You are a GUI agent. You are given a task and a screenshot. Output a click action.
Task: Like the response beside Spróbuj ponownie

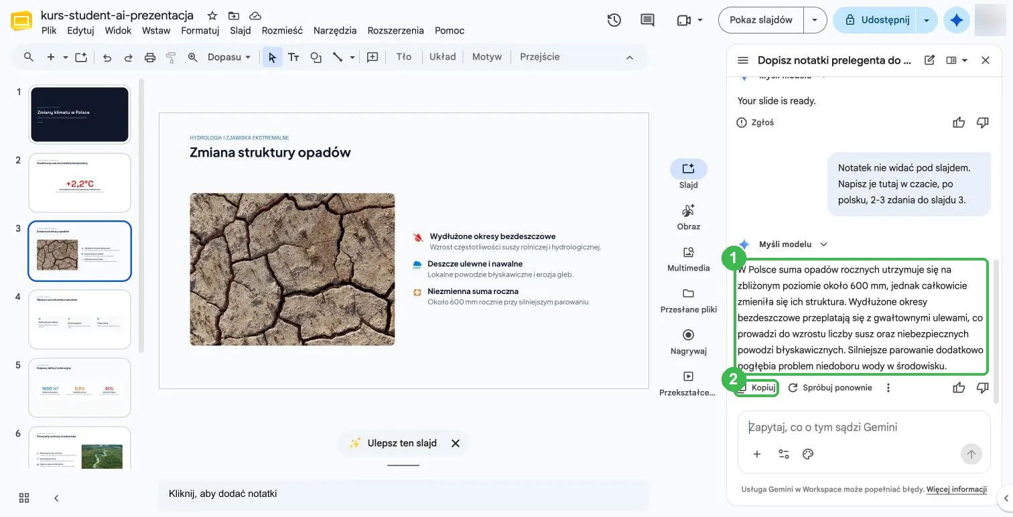(959, 388)
